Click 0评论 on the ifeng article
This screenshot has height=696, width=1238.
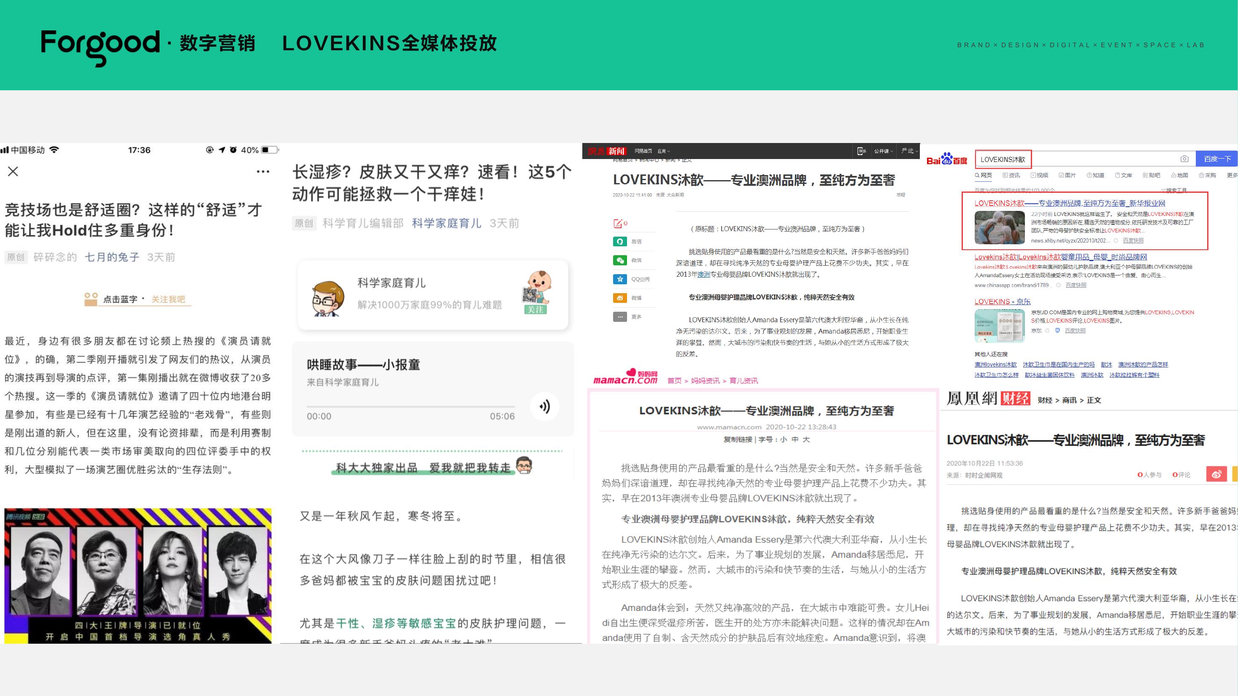pyautogui.click(x=1181, y=475)
